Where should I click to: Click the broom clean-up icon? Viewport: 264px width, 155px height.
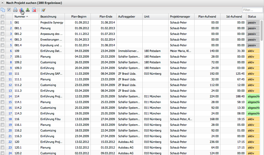pos(43,10)
